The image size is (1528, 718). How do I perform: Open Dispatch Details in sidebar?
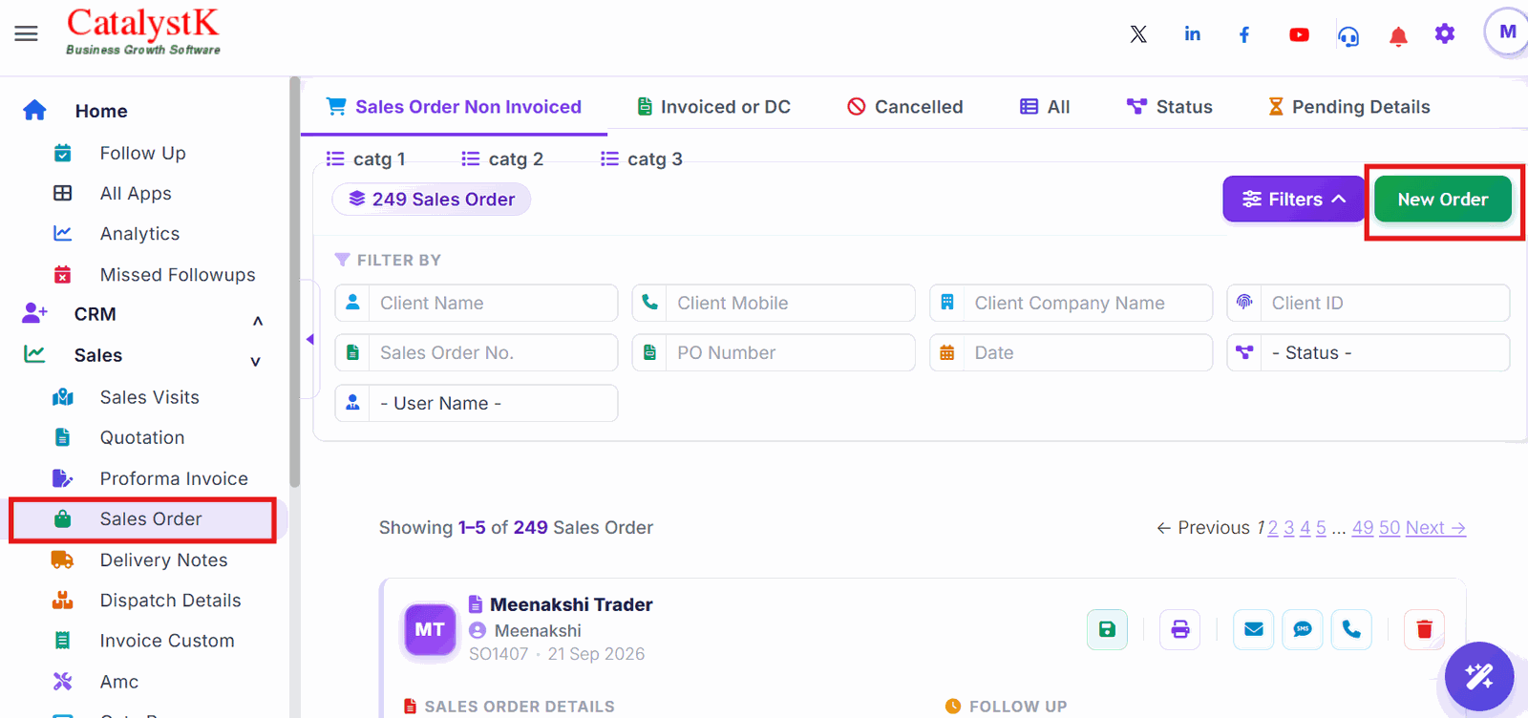click(170, 601)
